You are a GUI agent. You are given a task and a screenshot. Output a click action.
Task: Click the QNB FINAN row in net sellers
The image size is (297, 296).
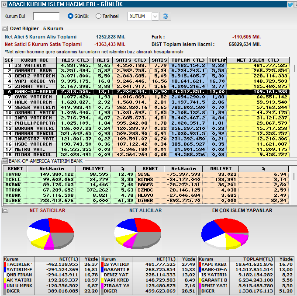(51, 275)
